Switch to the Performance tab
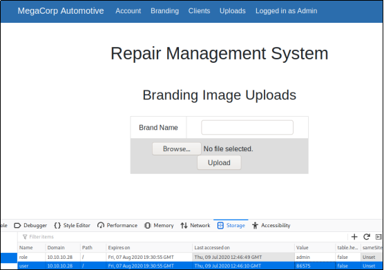 (117, 225)
